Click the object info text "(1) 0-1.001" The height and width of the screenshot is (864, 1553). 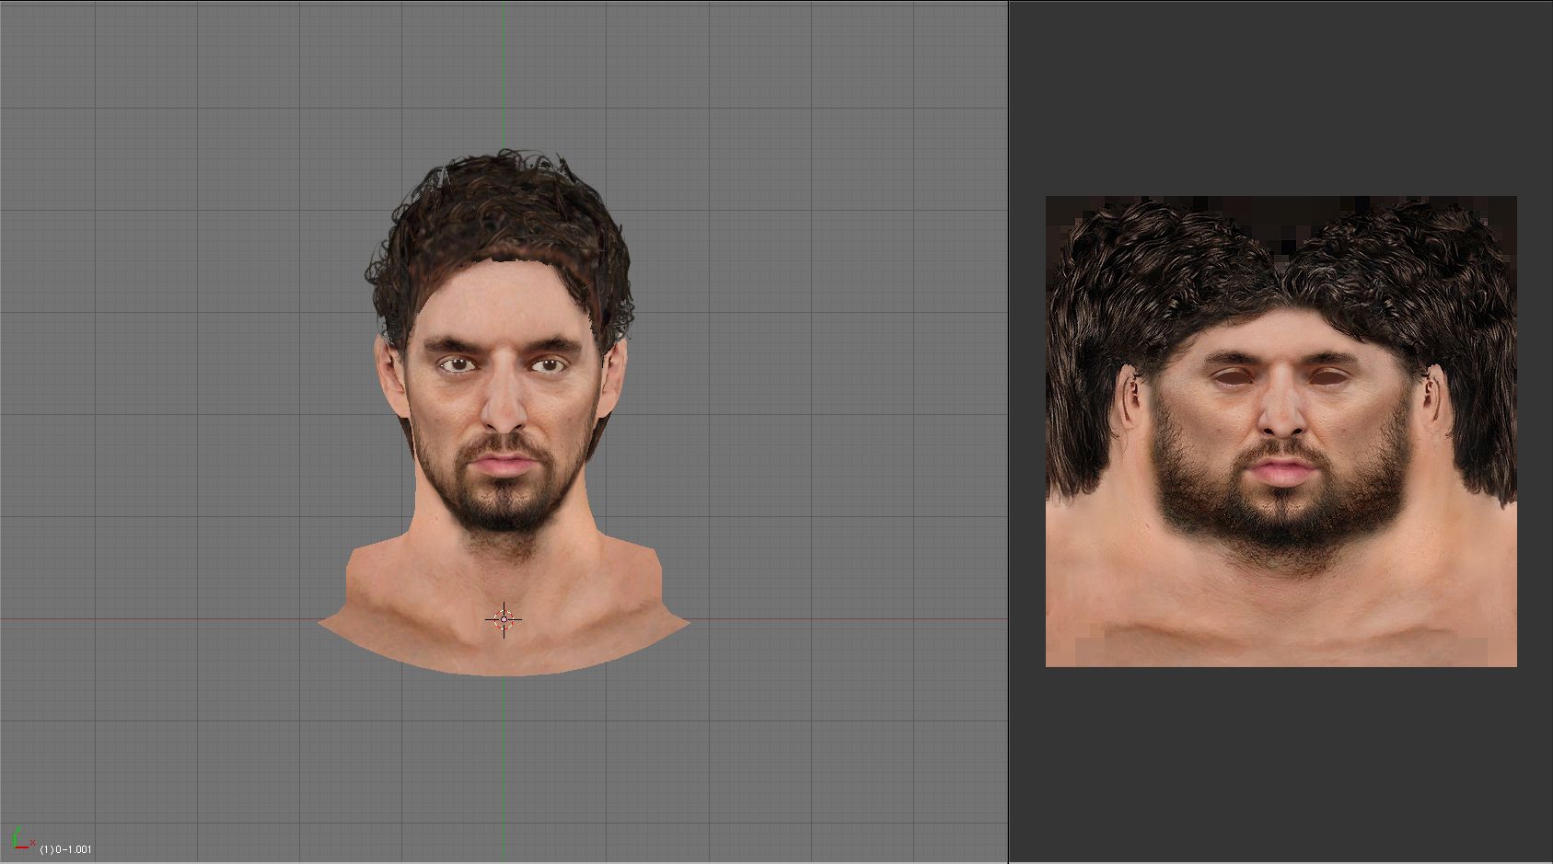coord(65,849)
